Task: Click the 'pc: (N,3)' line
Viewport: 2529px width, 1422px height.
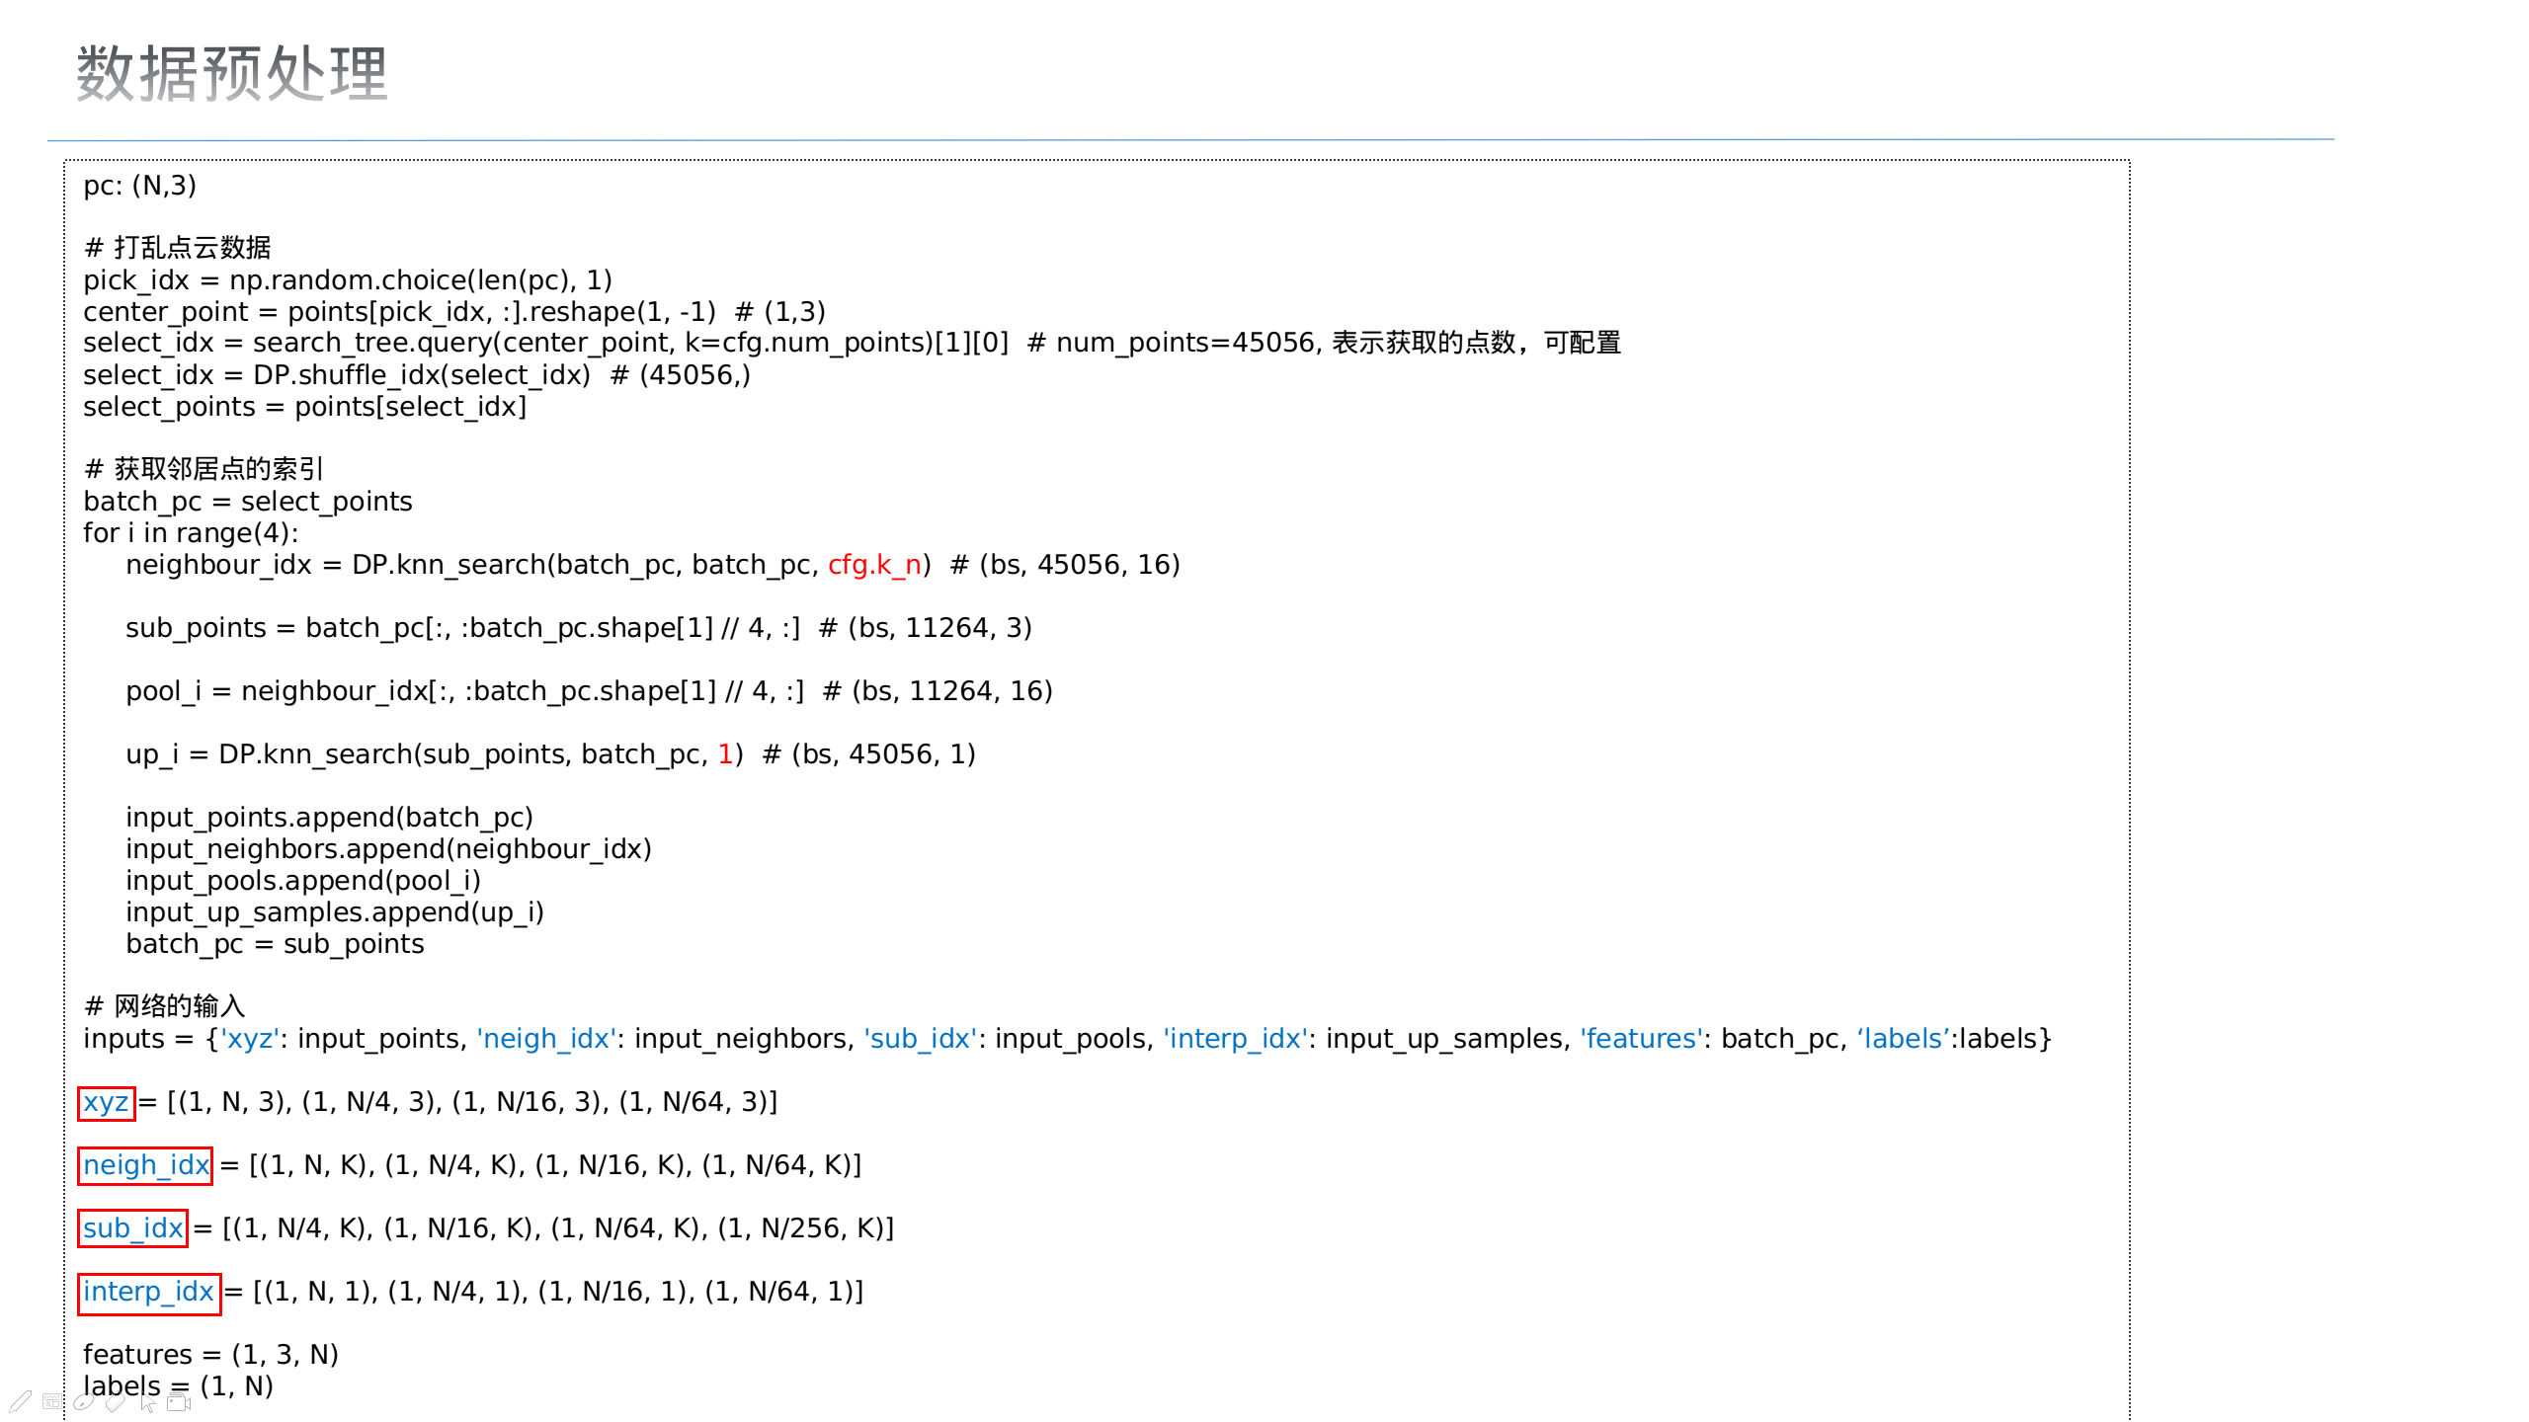Action: 139,186
